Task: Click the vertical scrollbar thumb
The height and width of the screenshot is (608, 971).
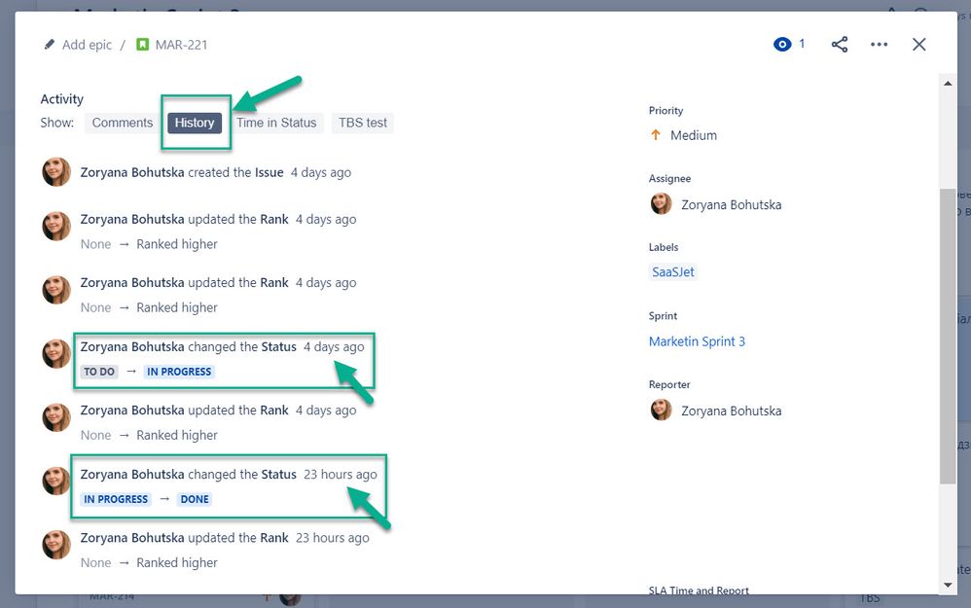Action: pyautogui.click(x=948, y=337)
